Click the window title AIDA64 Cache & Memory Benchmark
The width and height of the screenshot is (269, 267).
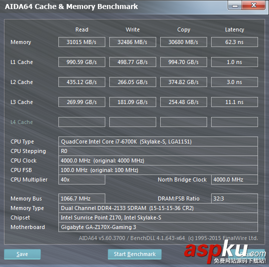[71, 6]
